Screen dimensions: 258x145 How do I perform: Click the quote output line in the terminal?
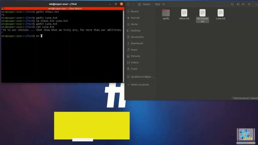click(x=62, y=30)
